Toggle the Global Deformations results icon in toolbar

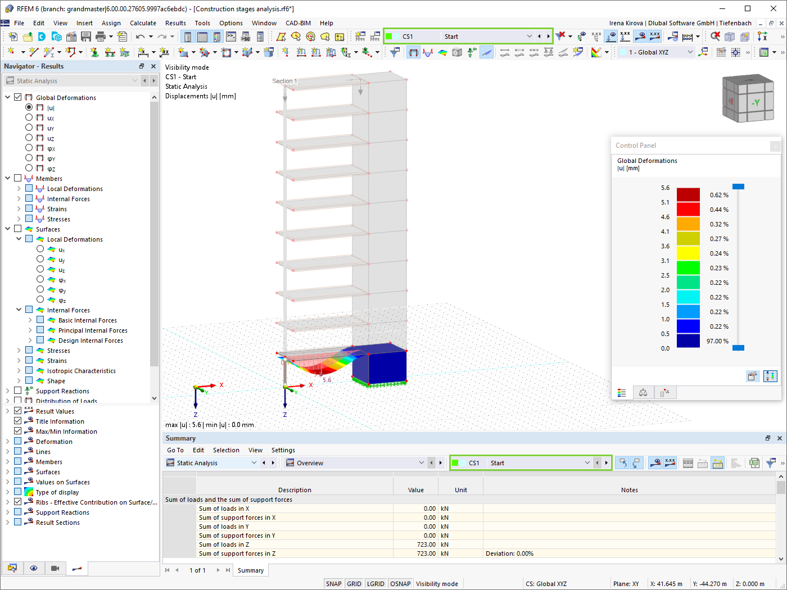coord(414,52)
